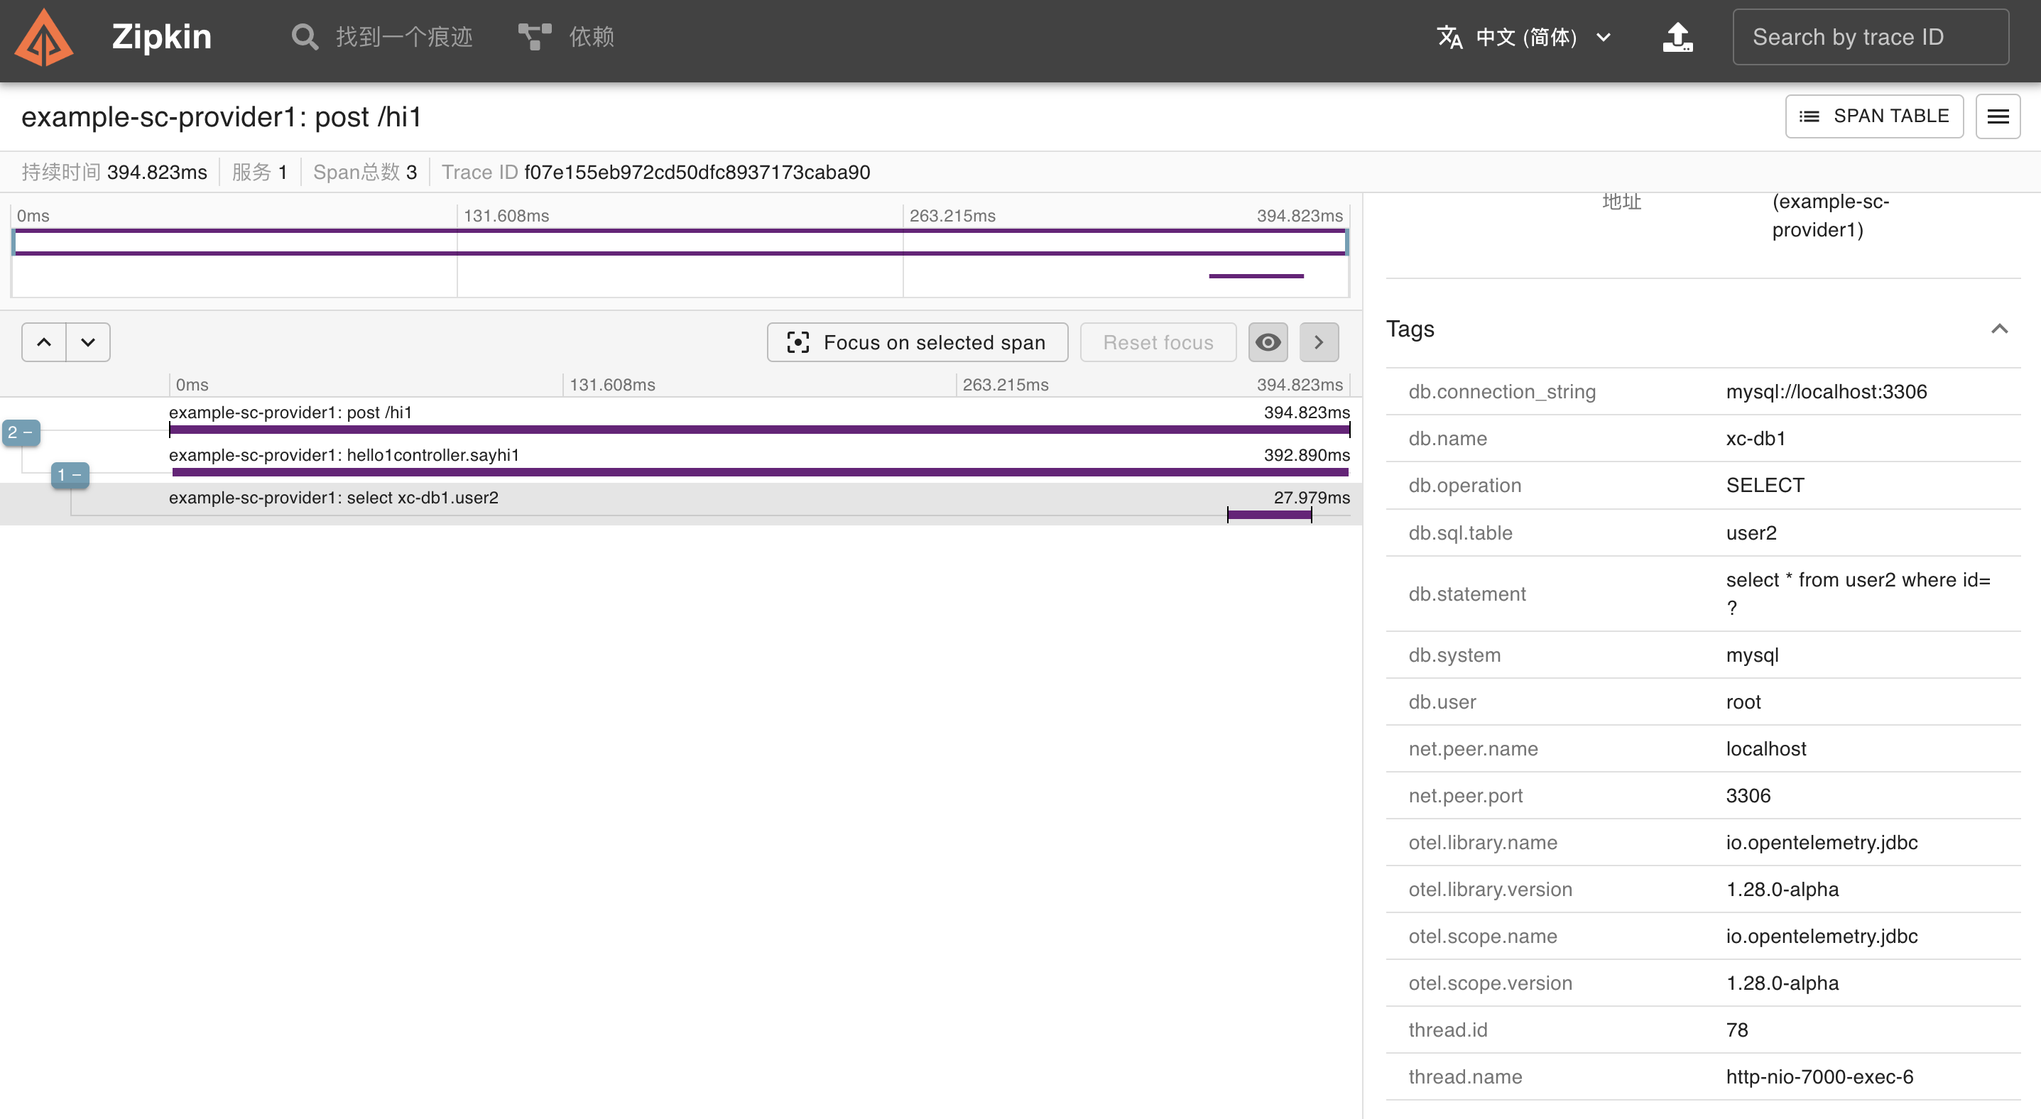Collapse the Tags section
Viewport: 2041px width, 1119px height.
coord(1999,329)
